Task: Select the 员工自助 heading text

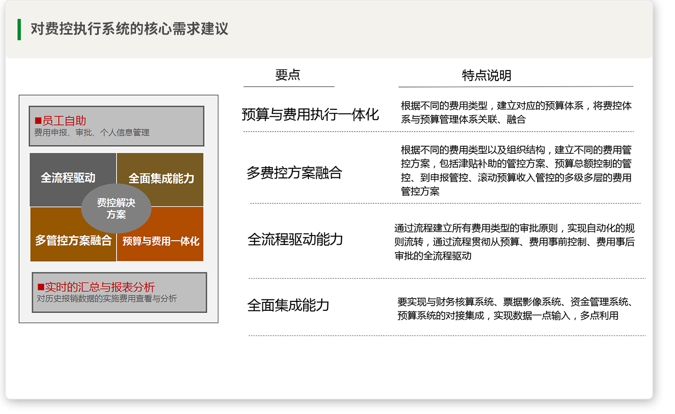Action: coord(64,121)
